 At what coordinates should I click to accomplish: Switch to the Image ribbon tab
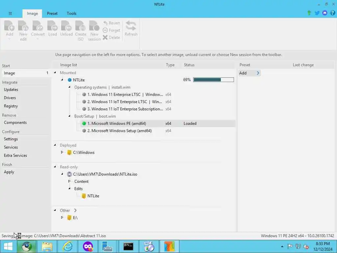(32, 14)
